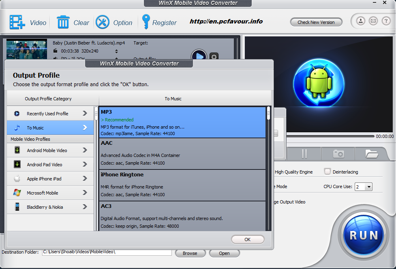Take a snapshot with camera icon
Screen dimensions: 396x269
tap(338, 154)
